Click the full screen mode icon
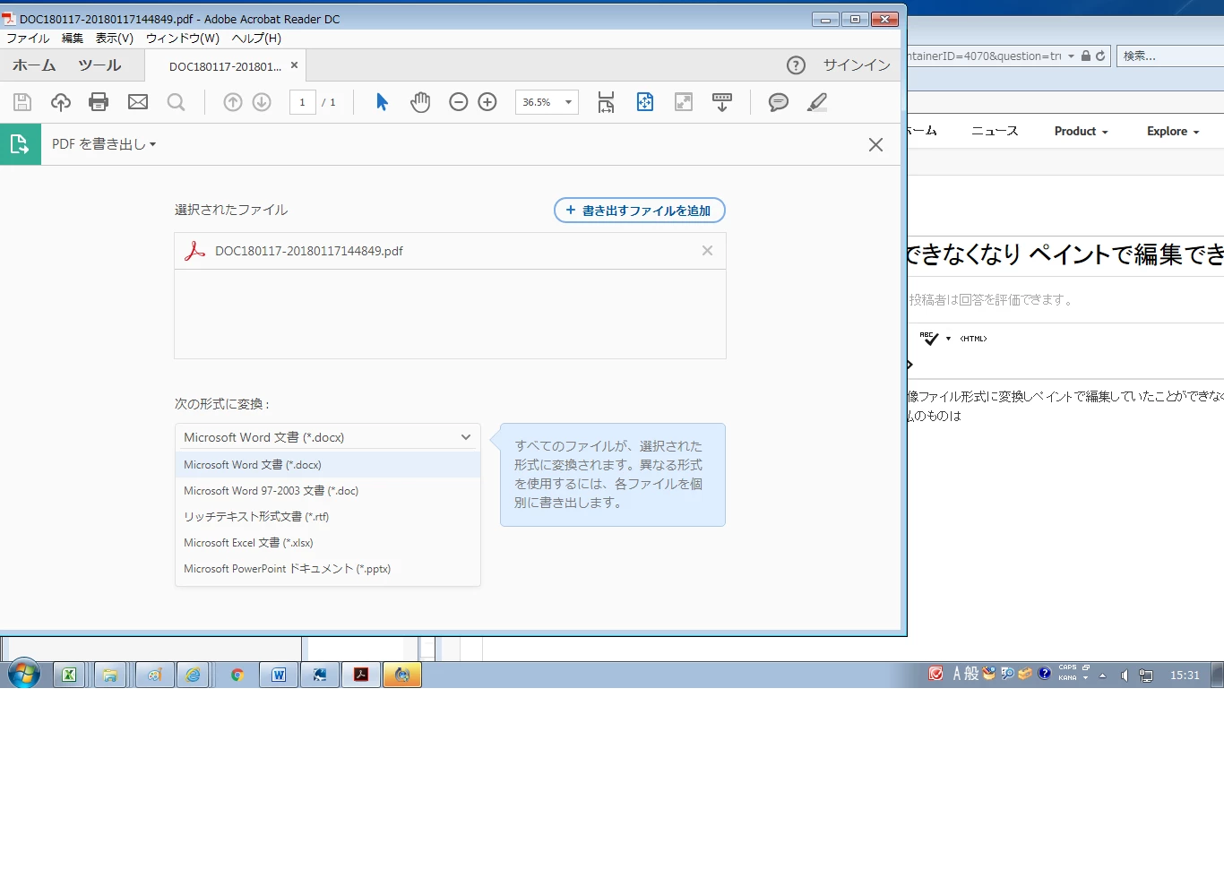 point(684,102)
